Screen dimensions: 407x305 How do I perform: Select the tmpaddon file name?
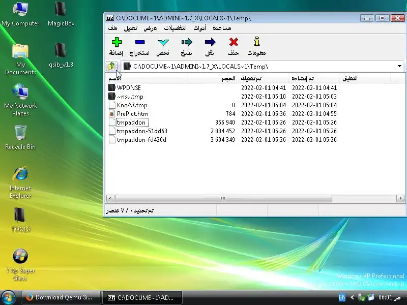click(132, 123)
